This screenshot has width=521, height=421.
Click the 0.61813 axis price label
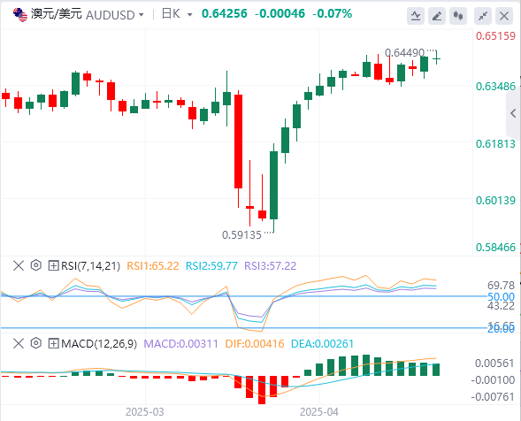(x=495, y=144)
